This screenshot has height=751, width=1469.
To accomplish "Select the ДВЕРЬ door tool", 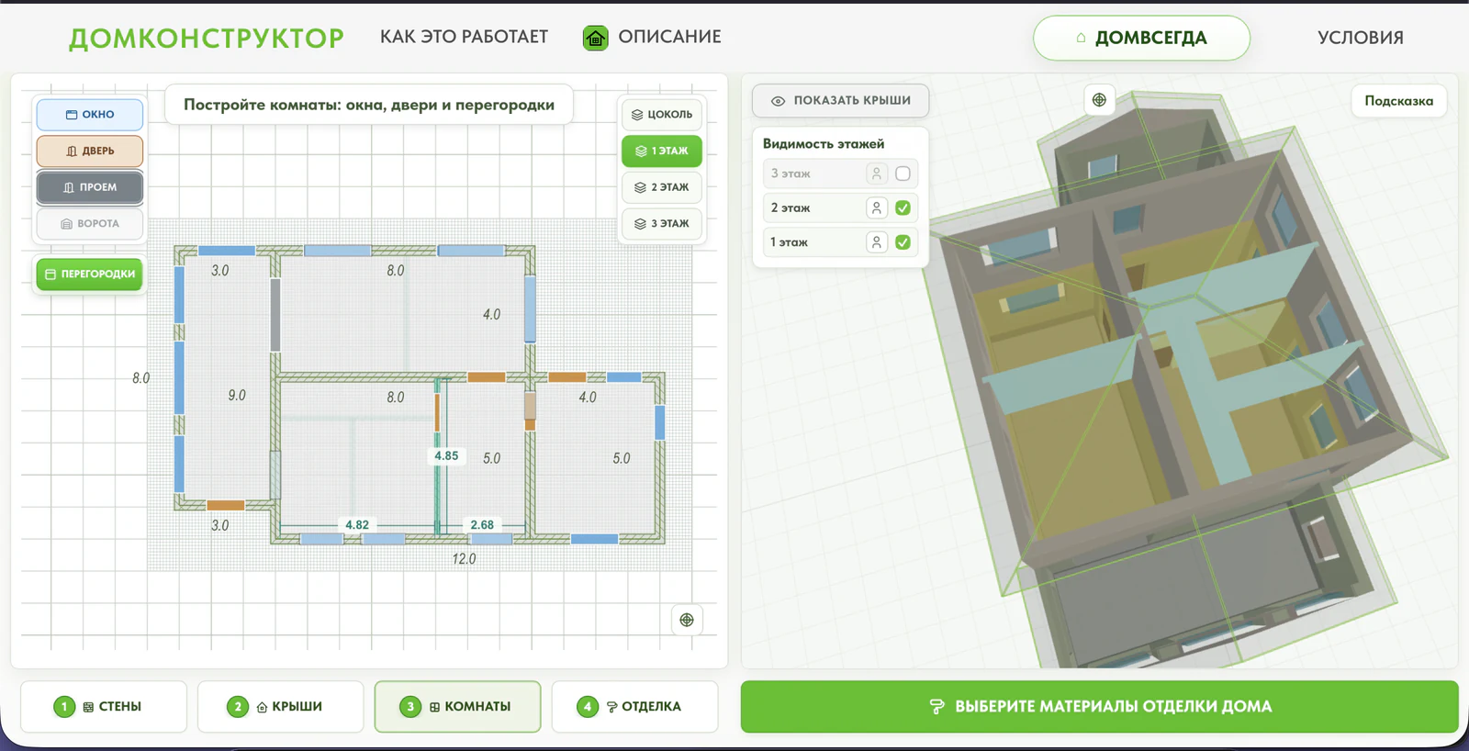I will 90,151.
